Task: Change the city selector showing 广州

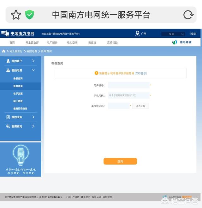Action: coord(144,34)
